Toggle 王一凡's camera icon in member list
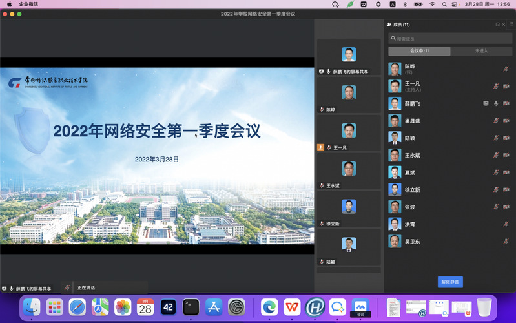Viewport: 516px width, 323px height. pos(506,86)
